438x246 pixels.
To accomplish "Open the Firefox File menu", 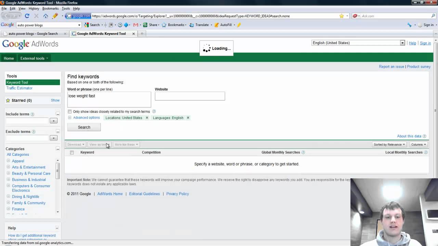I will pyautogui.click(x=4, y=8).
